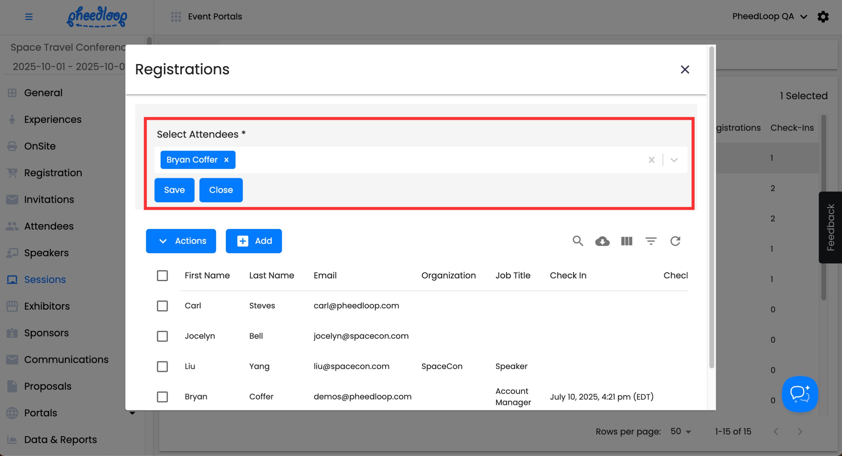
Task: Go to Sessions in the sidebar
Action: click(45, 280)
